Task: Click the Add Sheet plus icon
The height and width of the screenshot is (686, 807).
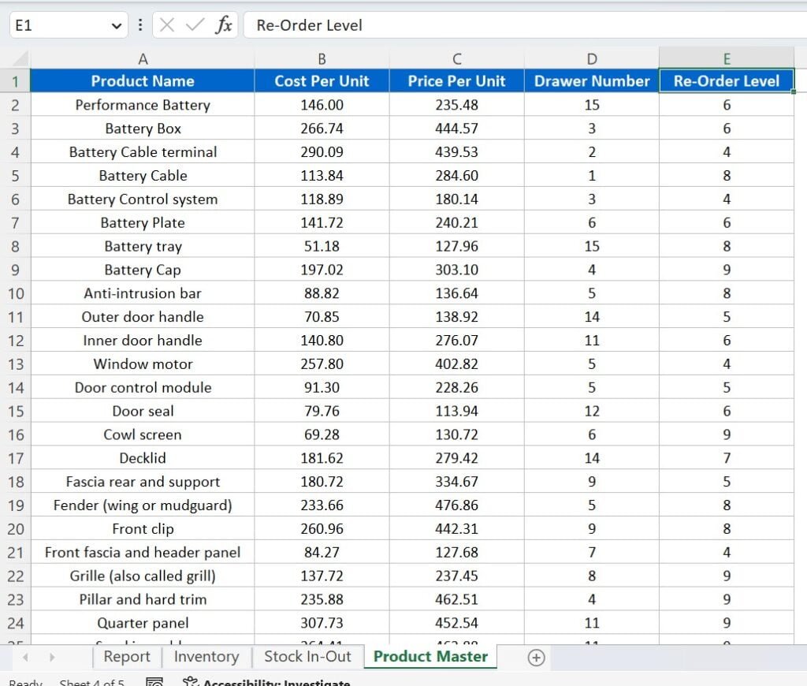Action: point(535,656)
